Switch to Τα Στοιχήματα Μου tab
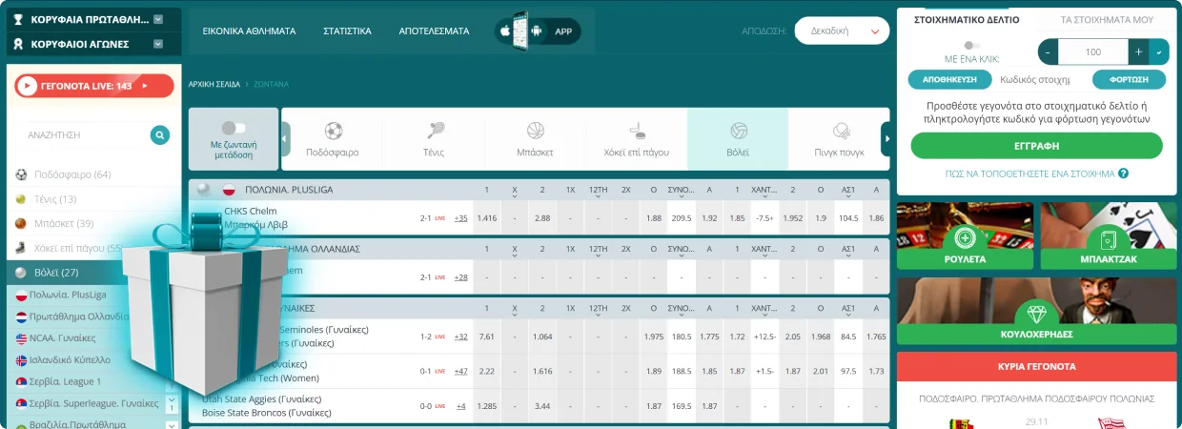The height and width of the screenshot is (429, 1182). point(1107,19)
